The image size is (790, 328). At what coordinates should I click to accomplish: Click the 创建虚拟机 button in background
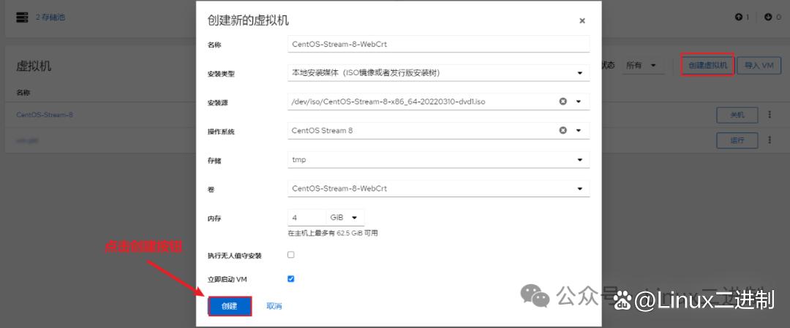click(x=707, y=66)
